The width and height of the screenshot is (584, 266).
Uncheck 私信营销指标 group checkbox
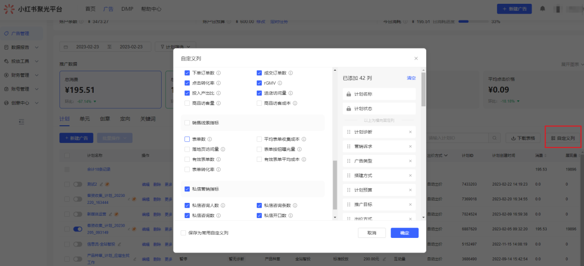[x=187, y=189]
